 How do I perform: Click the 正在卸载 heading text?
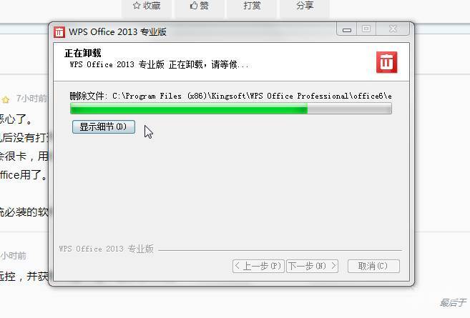[x=83, y=54]
